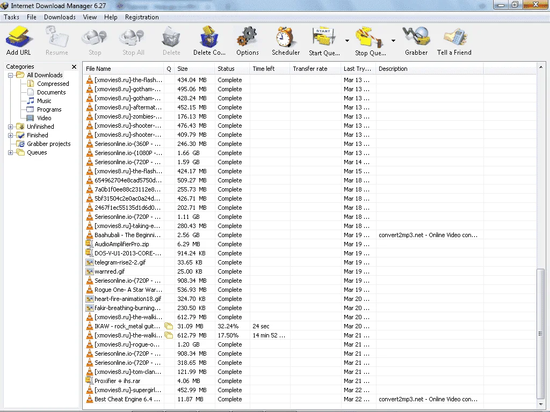Sort by Transfer rate column header
Viewport: 550px width, 412px height.
[315, 69]
